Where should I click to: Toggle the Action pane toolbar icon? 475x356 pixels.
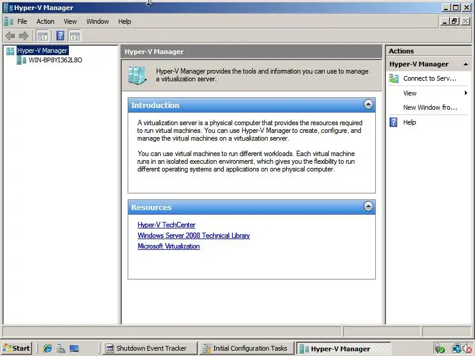(x=75, y=36)
